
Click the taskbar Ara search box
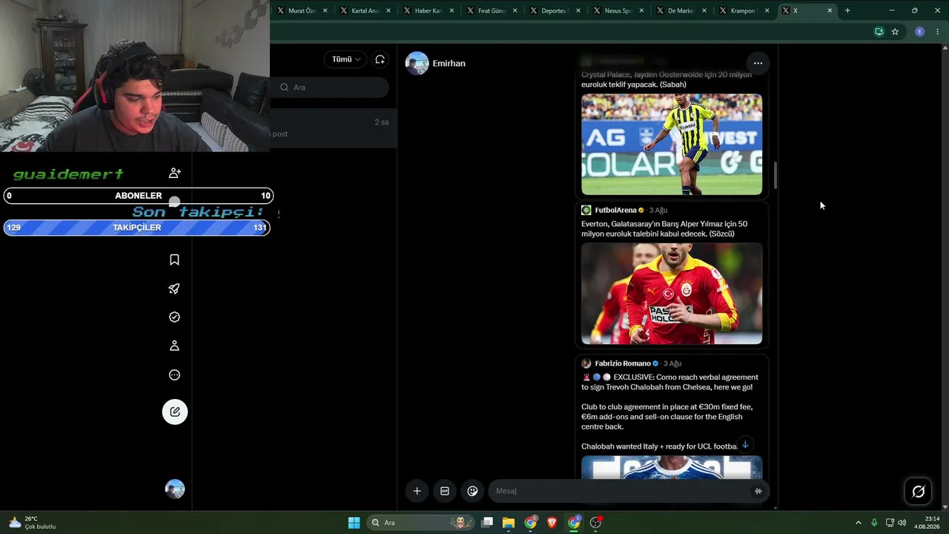(x=421, y=523)
